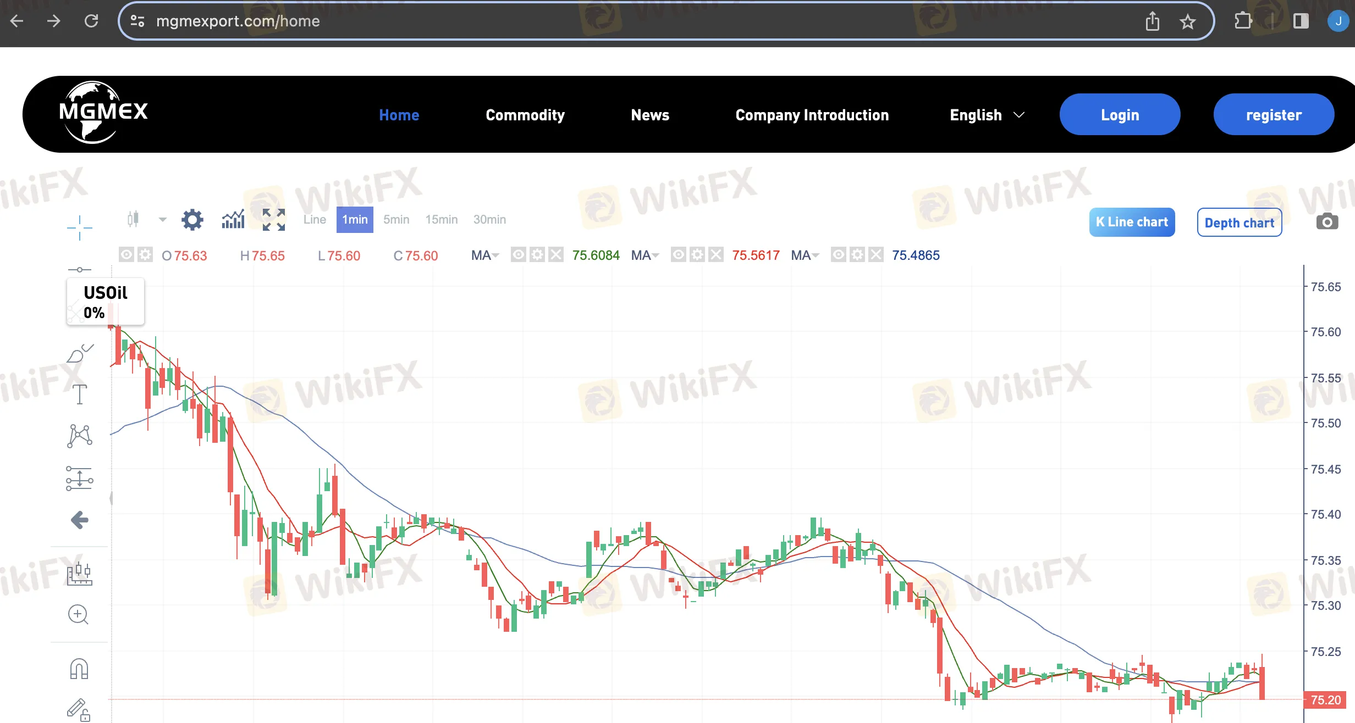The image size is (1355, 723).
Task: Open the English language dropdown
Action: click(x=986, y=115)
